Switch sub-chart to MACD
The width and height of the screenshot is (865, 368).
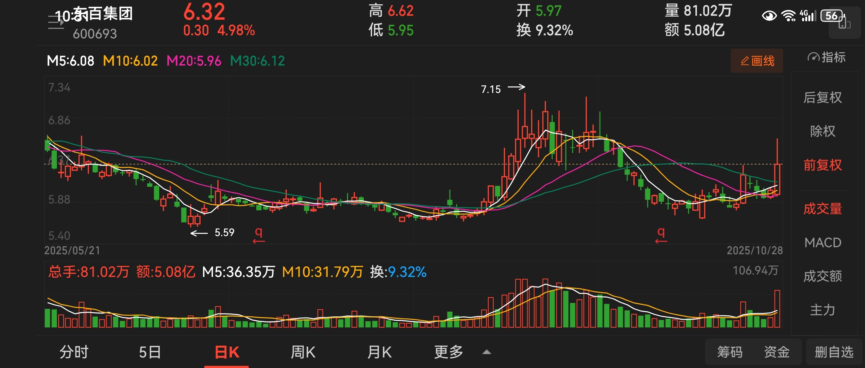click(822, 242)
